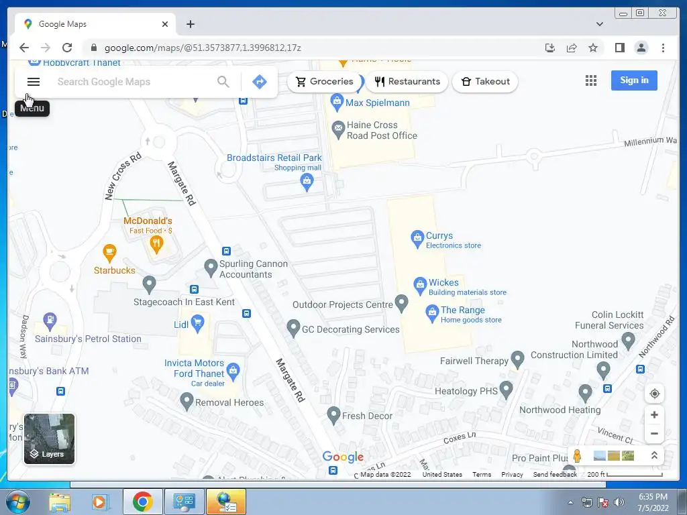Click the street-level imagery thumbnails strip
Screen dimensions: 687x515
pyautogui.click(x=614, y=456)
